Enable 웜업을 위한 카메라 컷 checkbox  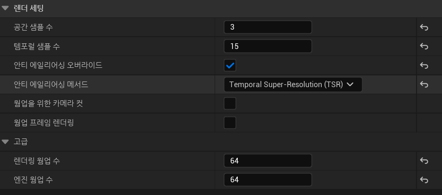(230, 104)
